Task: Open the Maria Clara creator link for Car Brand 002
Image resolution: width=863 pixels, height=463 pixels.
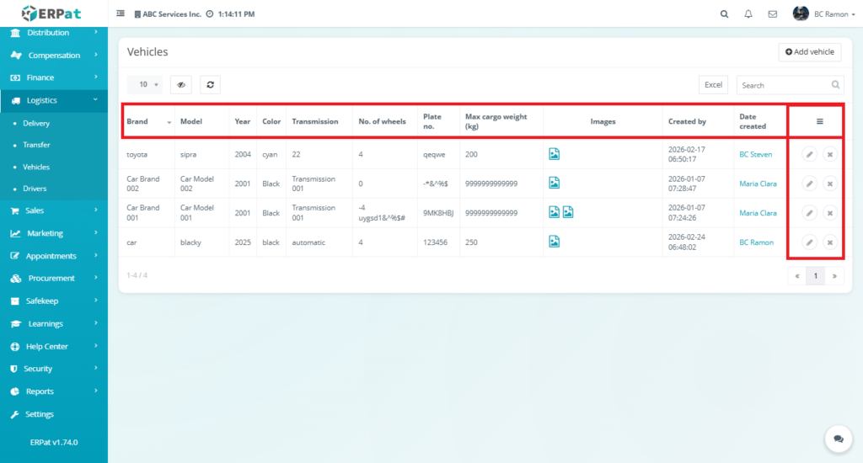Action: [x=758, y=184]
